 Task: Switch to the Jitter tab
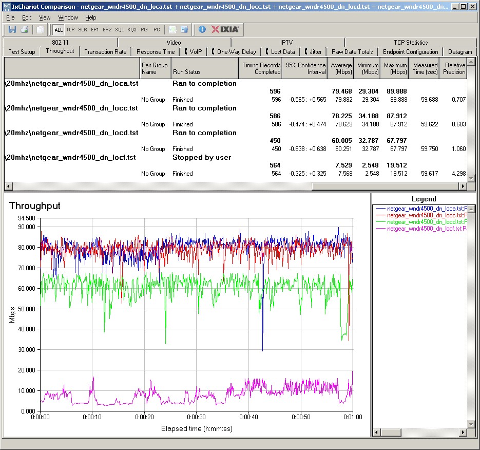(x=313, y=52)
